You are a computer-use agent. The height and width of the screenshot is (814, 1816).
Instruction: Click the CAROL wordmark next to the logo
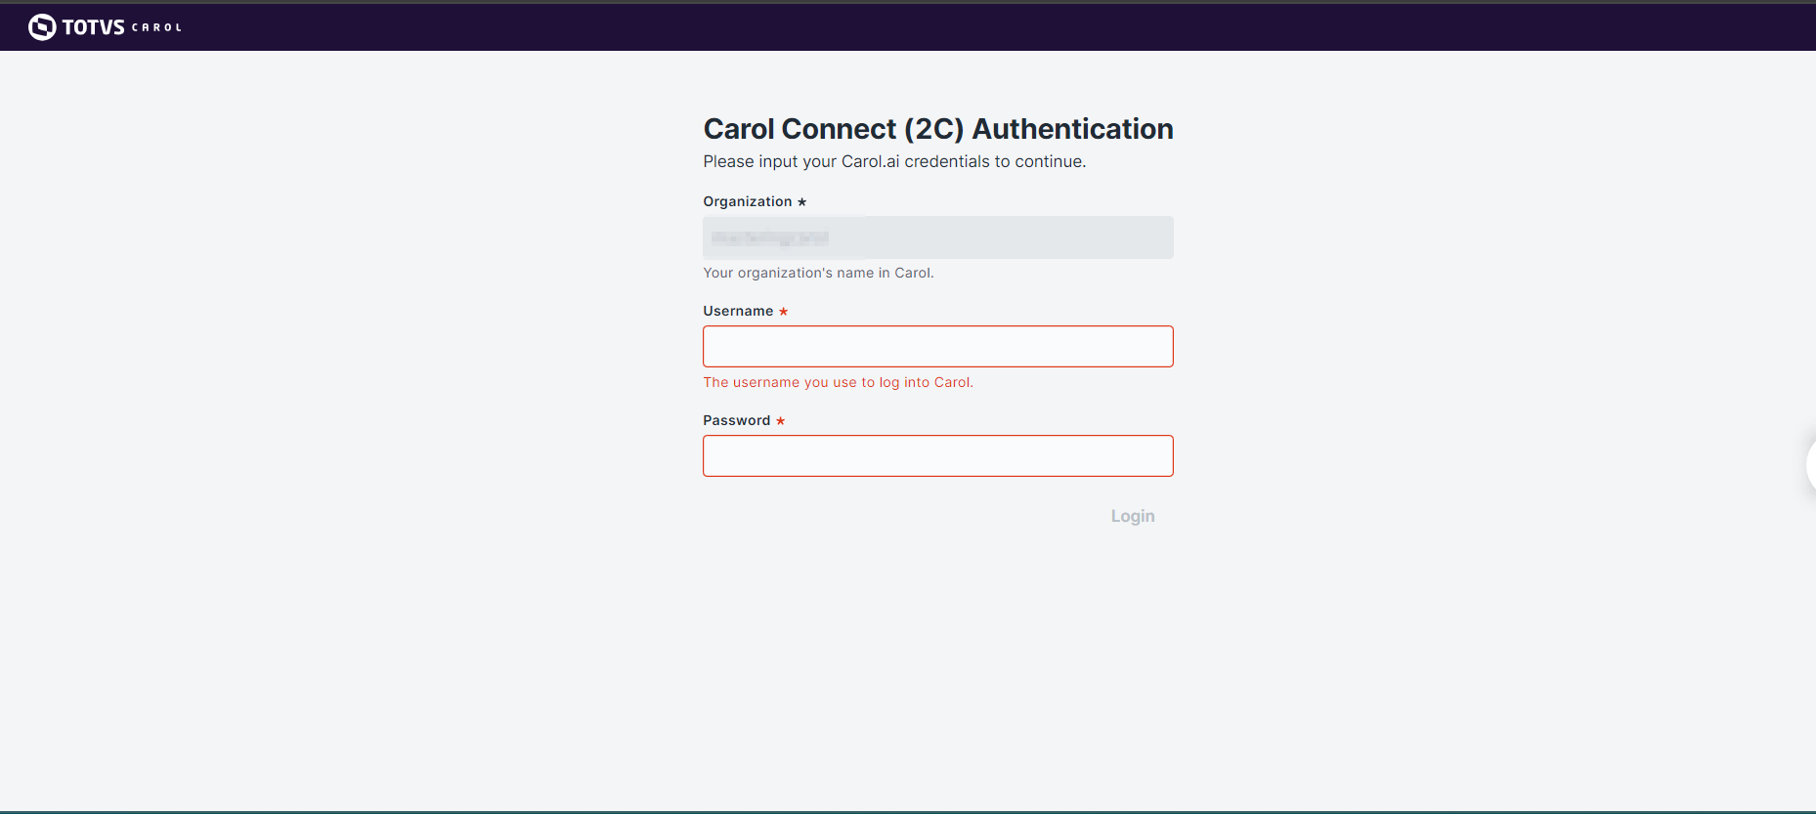(156, 27)
